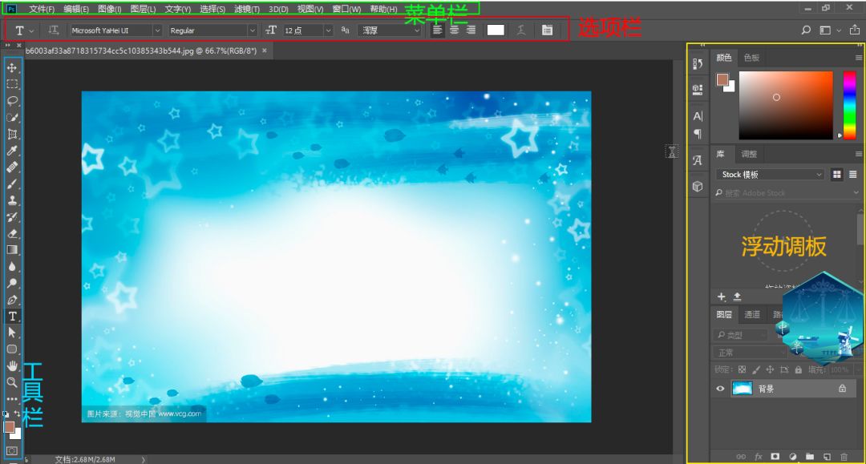Select the Pen tool
This screenshot has width=866, height=464.
12,300
